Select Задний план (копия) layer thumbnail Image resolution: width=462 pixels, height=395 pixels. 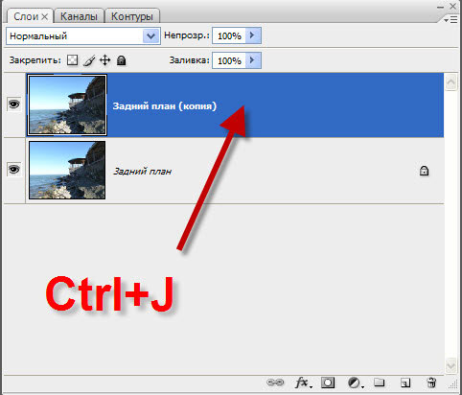pos(67,105)
